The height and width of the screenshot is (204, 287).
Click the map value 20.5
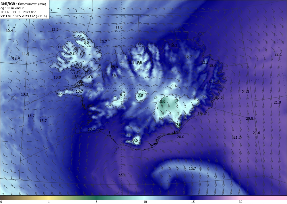click(219, 98)
